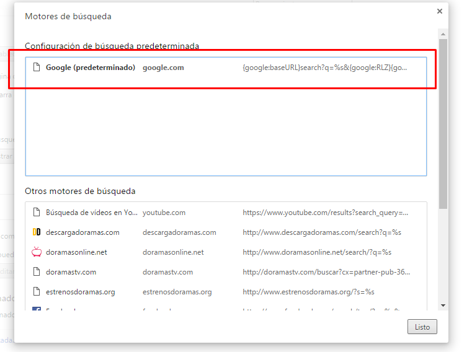The height and width of the screenshot is (352, 472).
Task: Click the scrollbar down arrow
Action: click(443, 306)
